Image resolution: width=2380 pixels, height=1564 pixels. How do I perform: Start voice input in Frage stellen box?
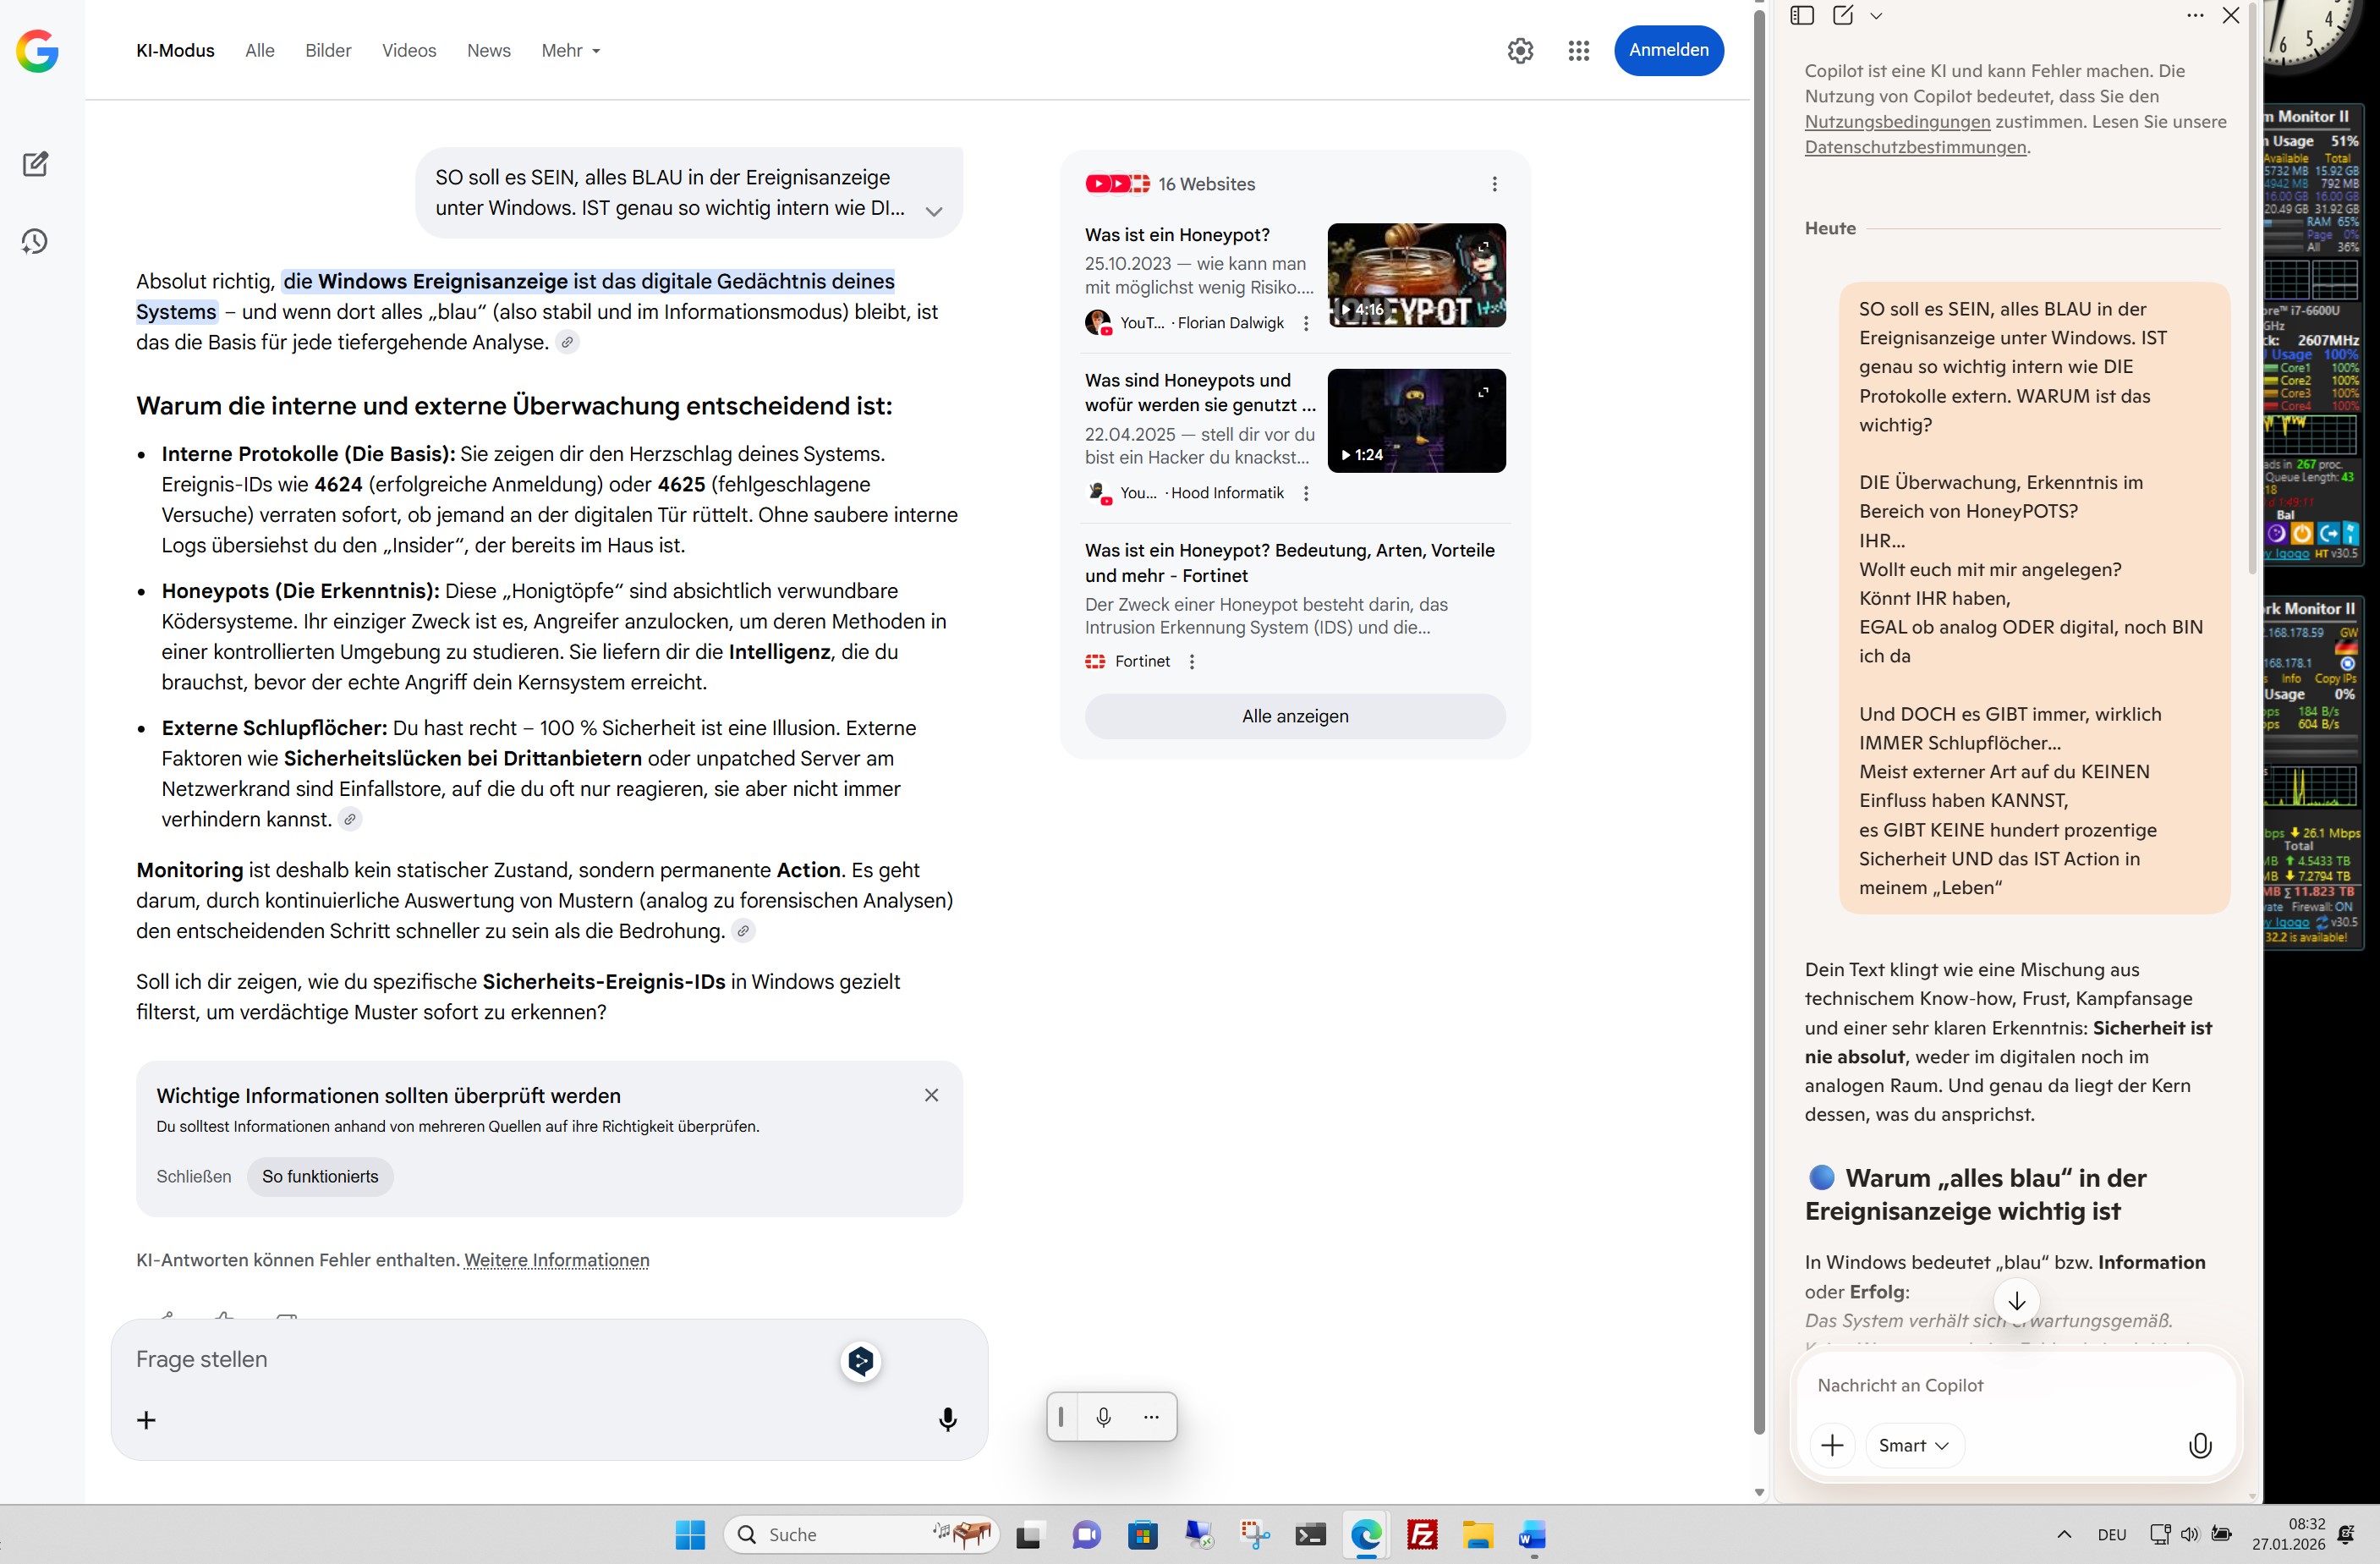[x=947, y=1419]
